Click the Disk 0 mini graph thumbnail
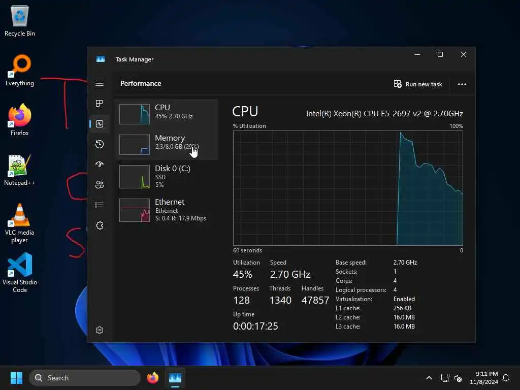This screenshot has height=390, width=520. coord(135,177)
